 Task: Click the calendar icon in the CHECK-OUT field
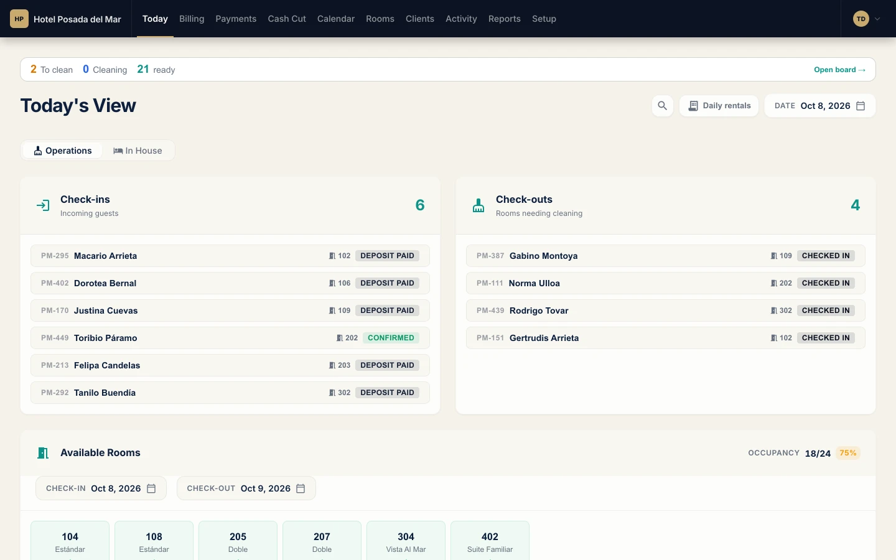(301, 488)
